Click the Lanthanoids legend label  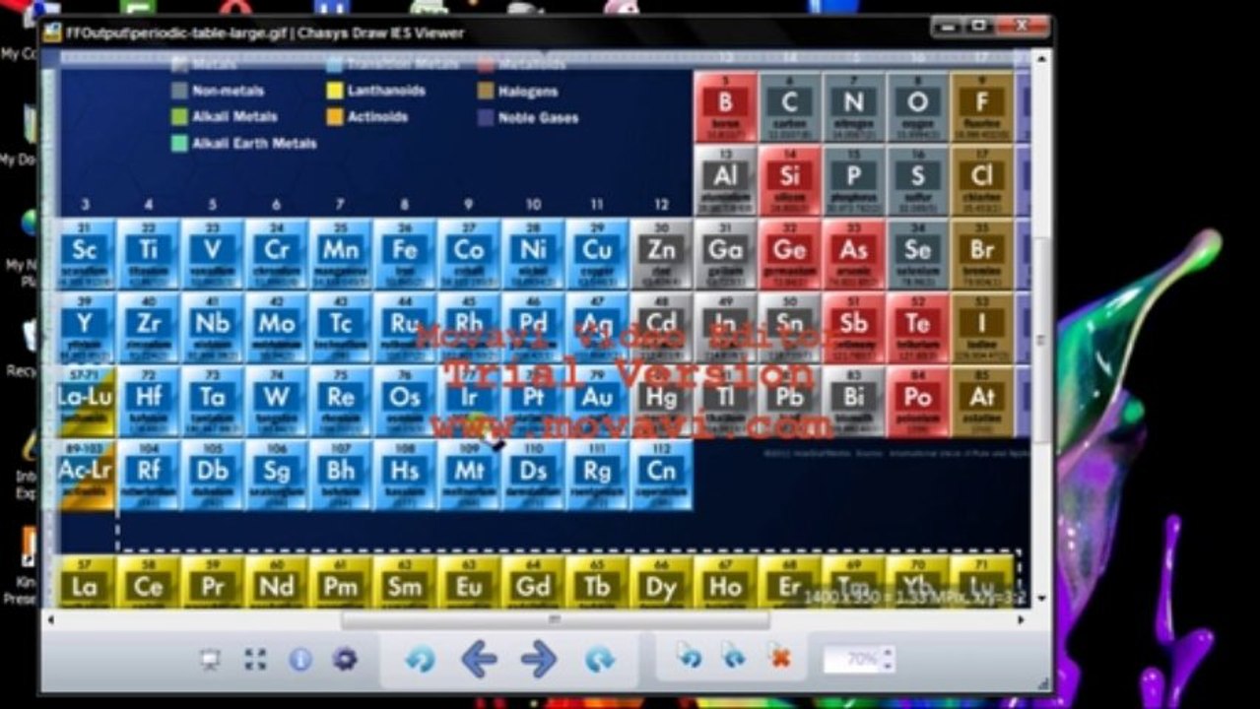(386, 91)
